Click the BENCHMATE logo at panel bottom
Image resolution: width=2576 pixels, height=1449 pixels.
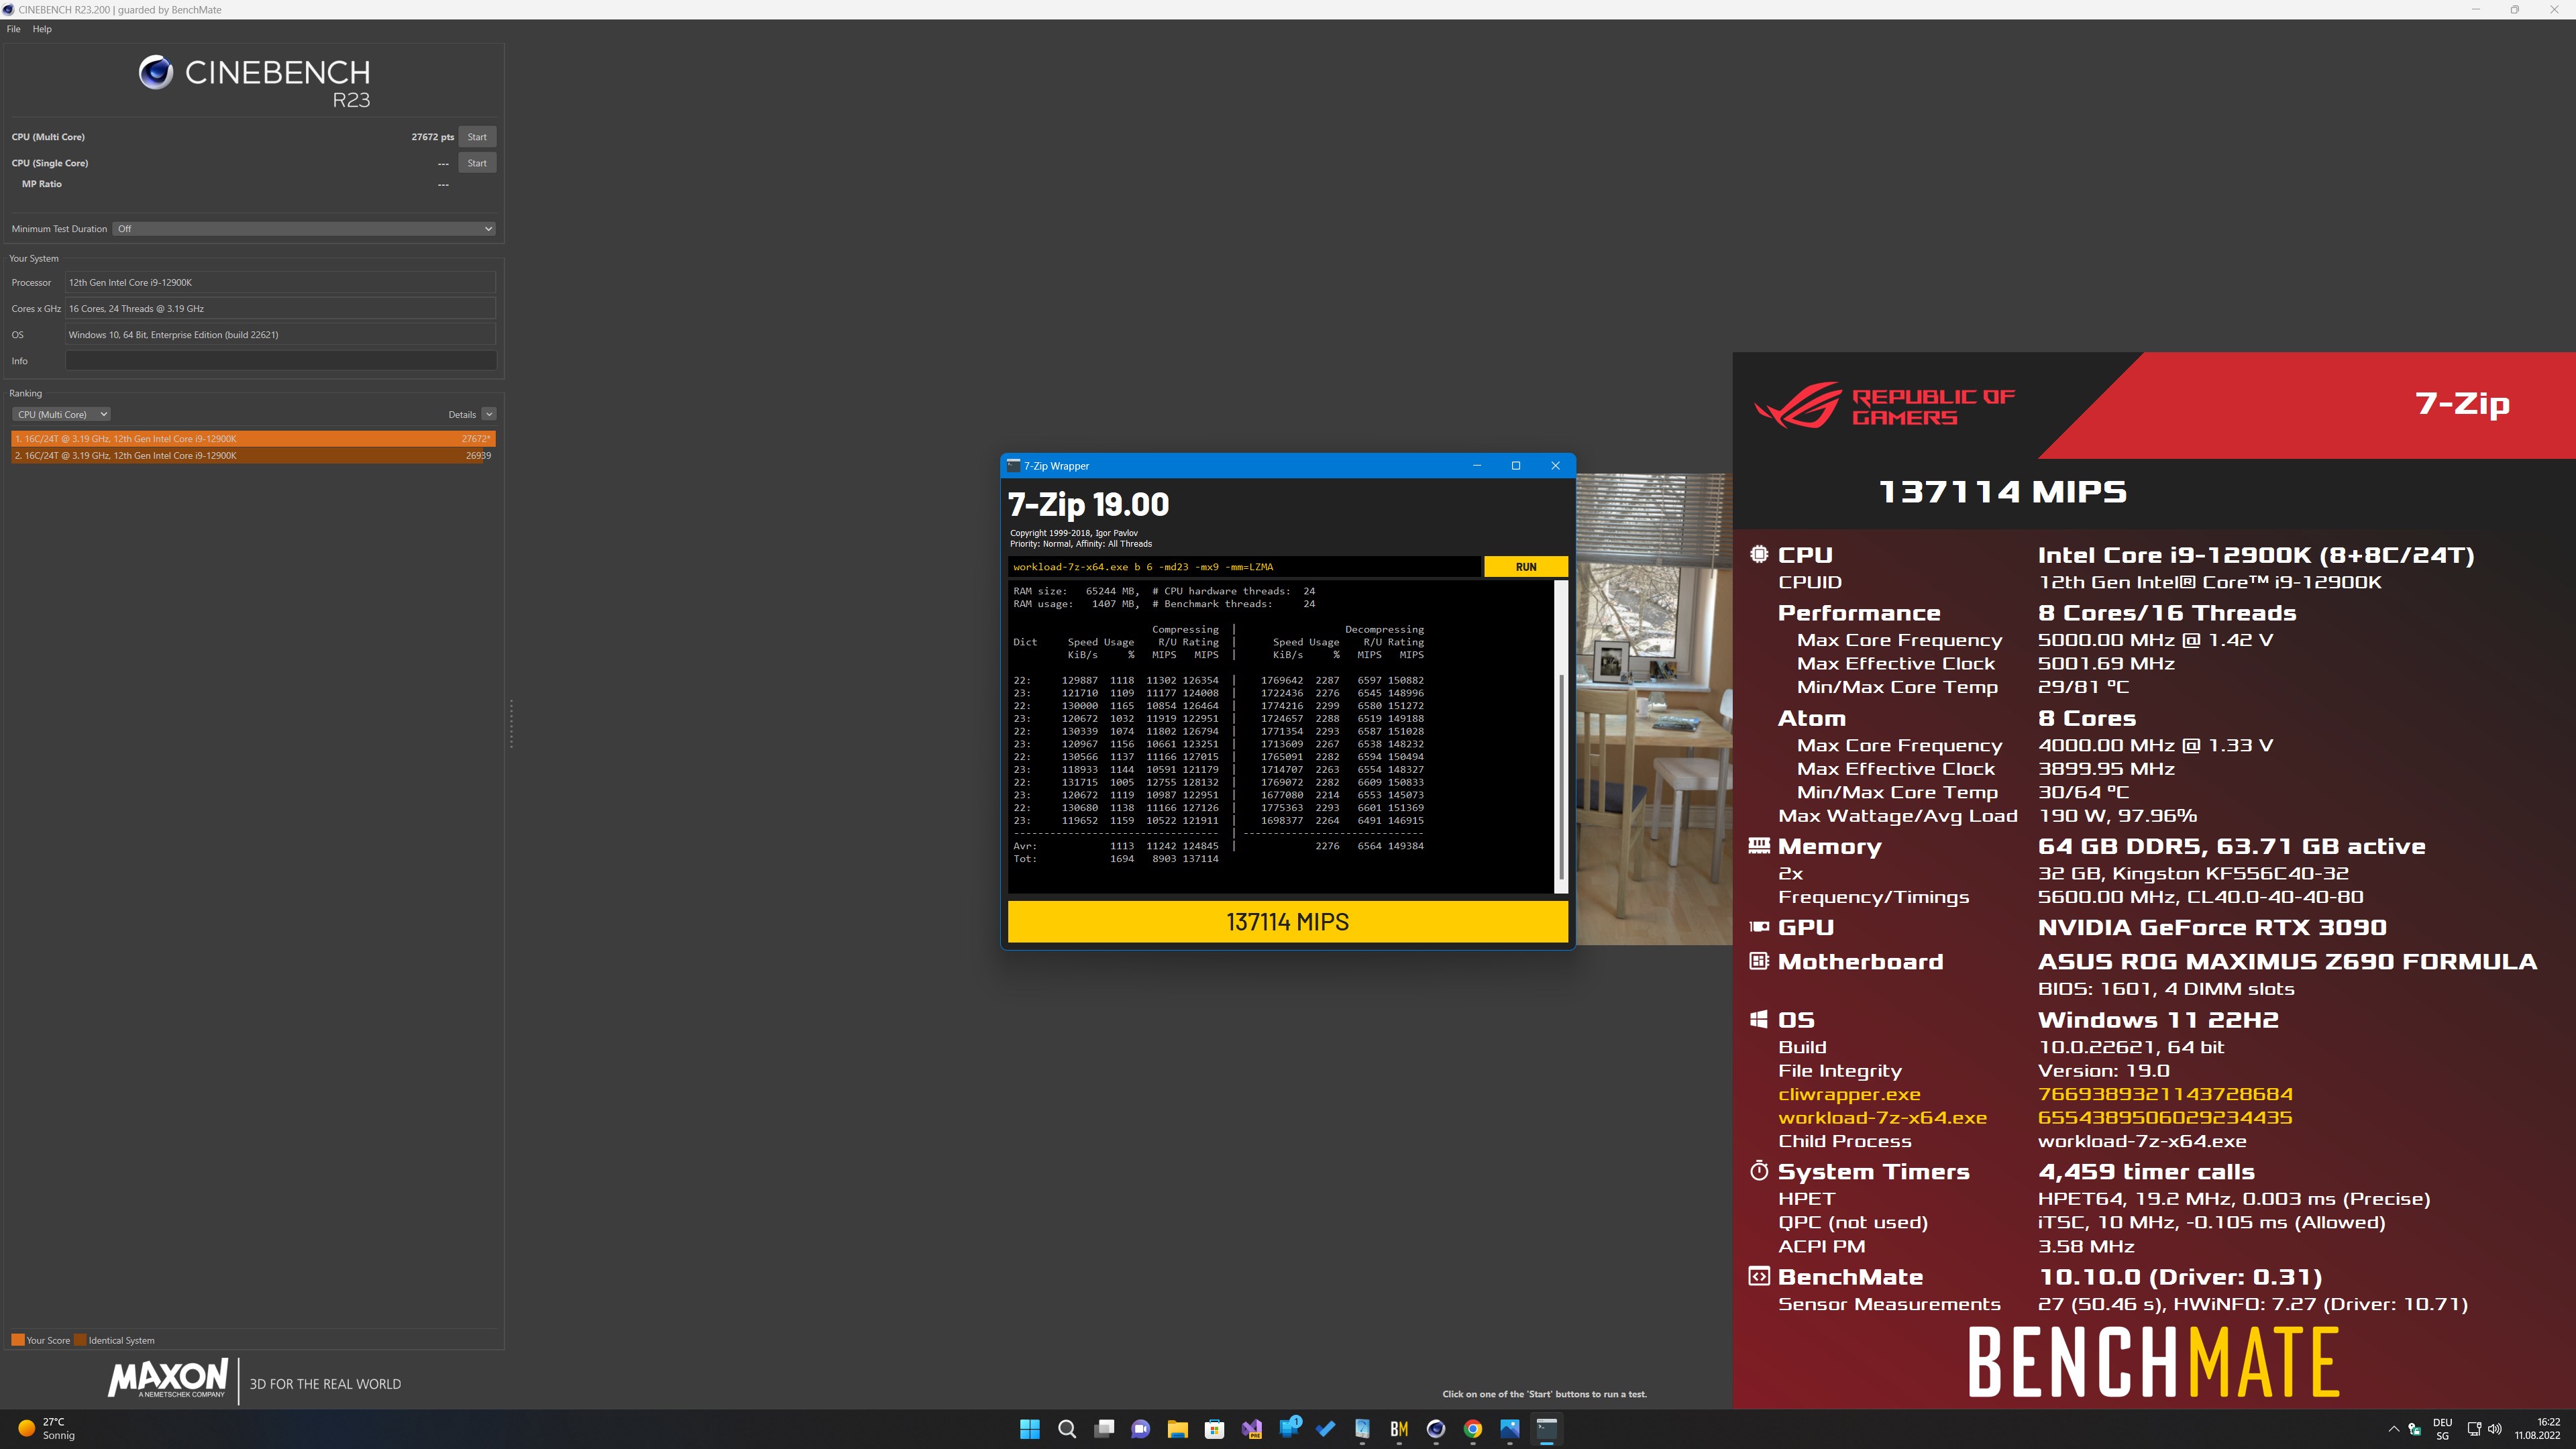tap(2153, 1362)
